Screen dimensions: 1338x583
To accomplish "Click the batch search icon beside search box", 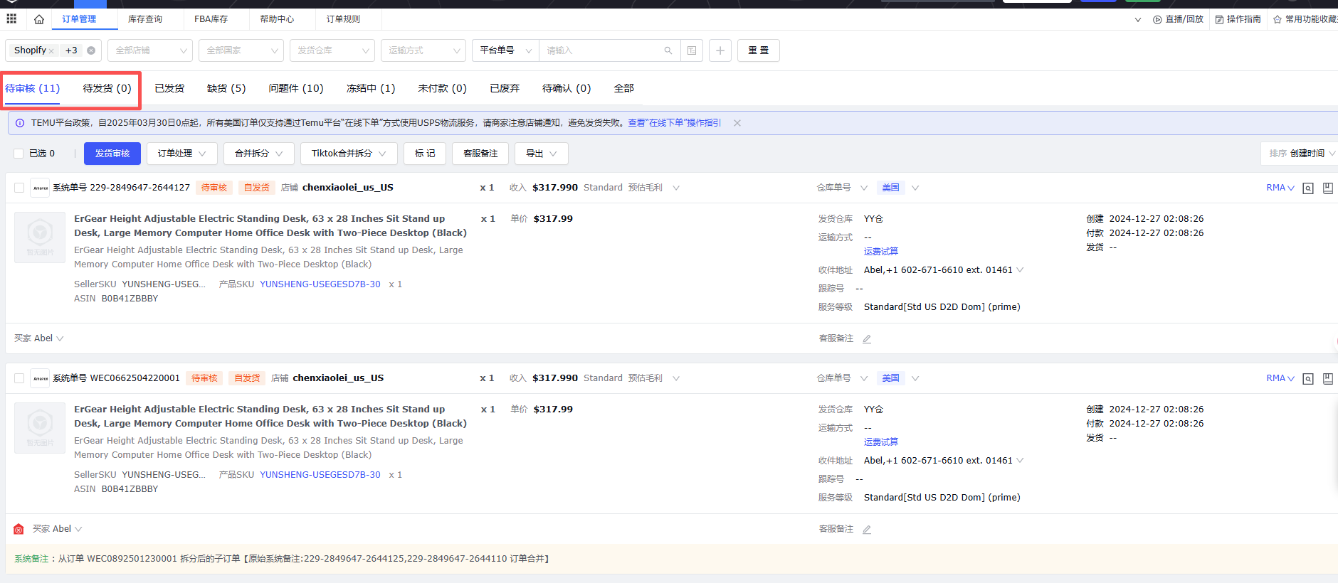I will [x=691, y=50].
